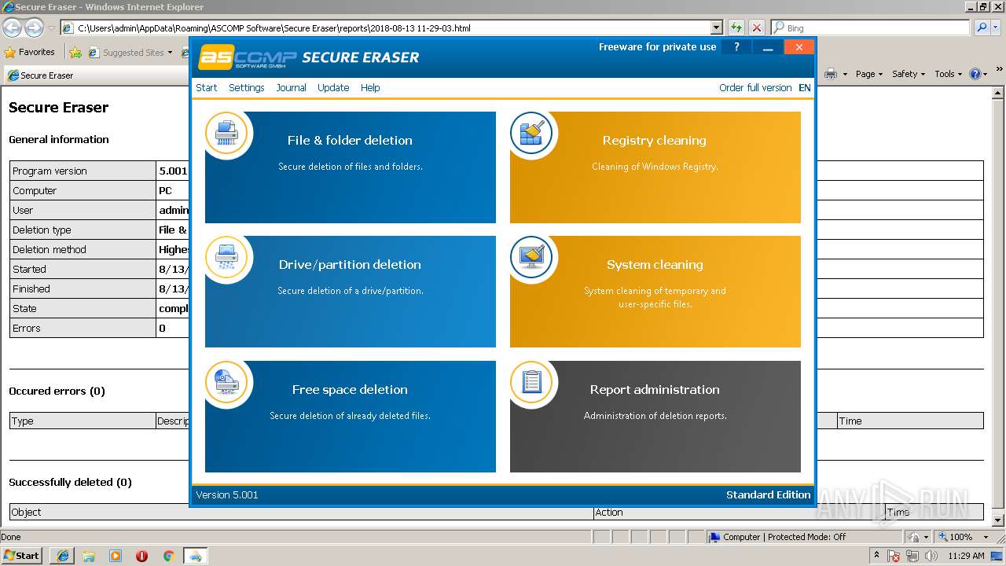This screenshot has height=566, width=1006.
Task: Show hidden tray icons arrow
Action: pyautogui.click(x=877, y=556)
